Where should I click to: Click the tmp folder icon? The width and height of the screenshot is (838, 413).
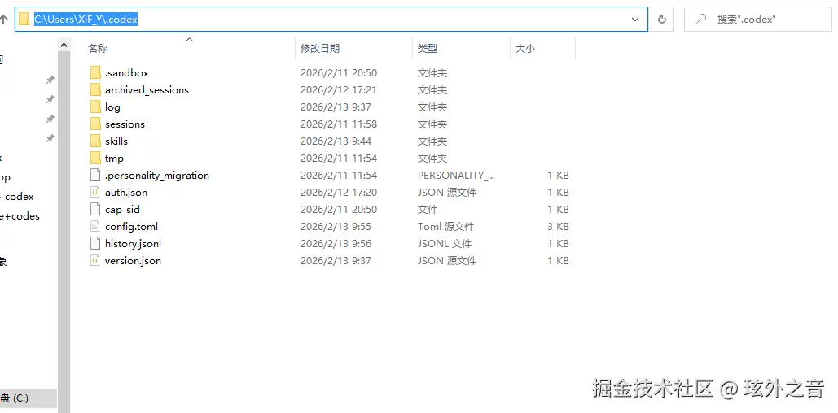[x=95, y=158]
